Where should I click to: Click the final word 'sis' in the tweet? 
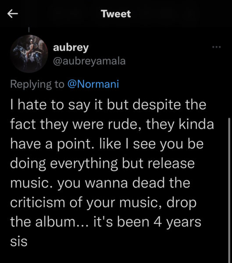tap(18, 242)
